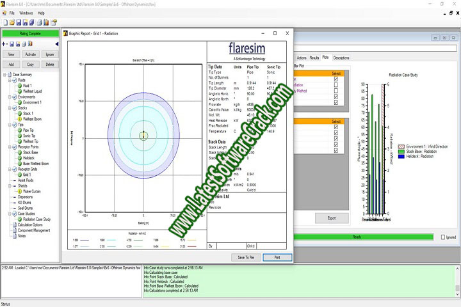This screenshot has width=461, height=307.
Task: Click the Save All icon in main toolbar
Action: [x=32, y=22]
